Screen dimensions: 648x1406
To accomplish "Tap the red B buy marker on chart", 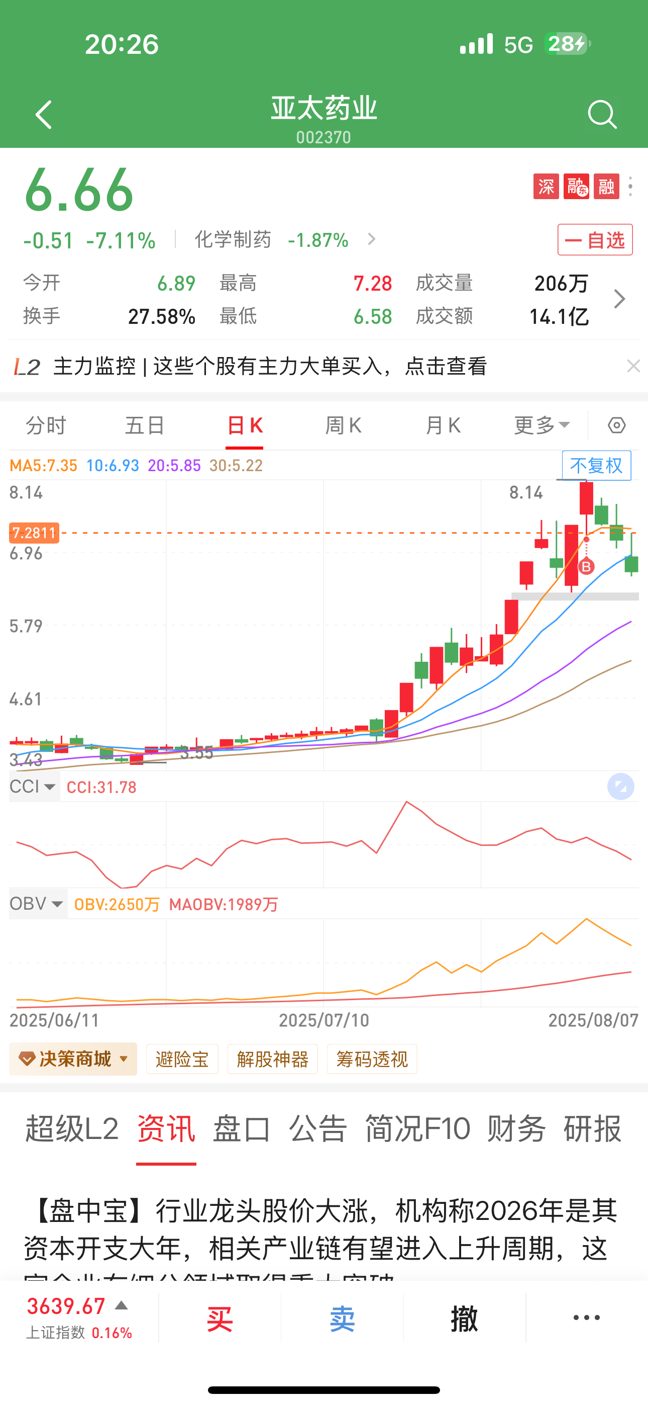I will [586, 567].
